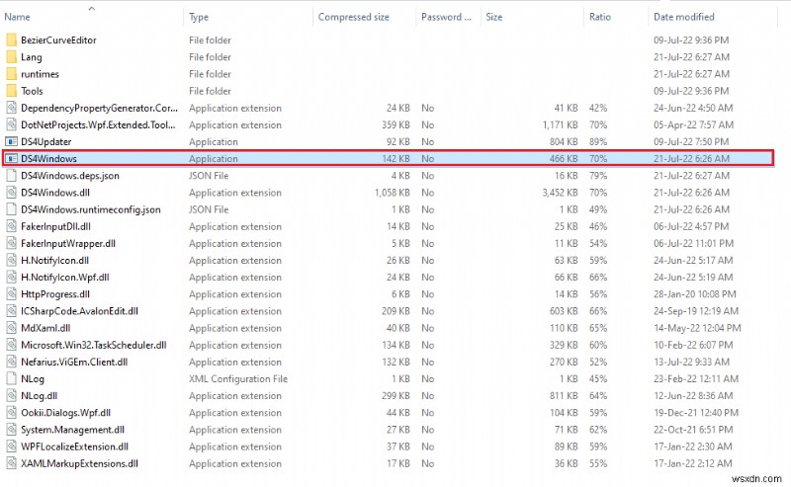Viewport: 791px width, 487px height.
Task: Select the Lang folder name
Action: coord(32,57)
